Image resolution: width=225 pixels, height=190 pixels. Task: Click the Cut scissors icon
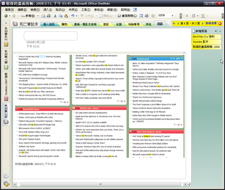tap(55, 16)
